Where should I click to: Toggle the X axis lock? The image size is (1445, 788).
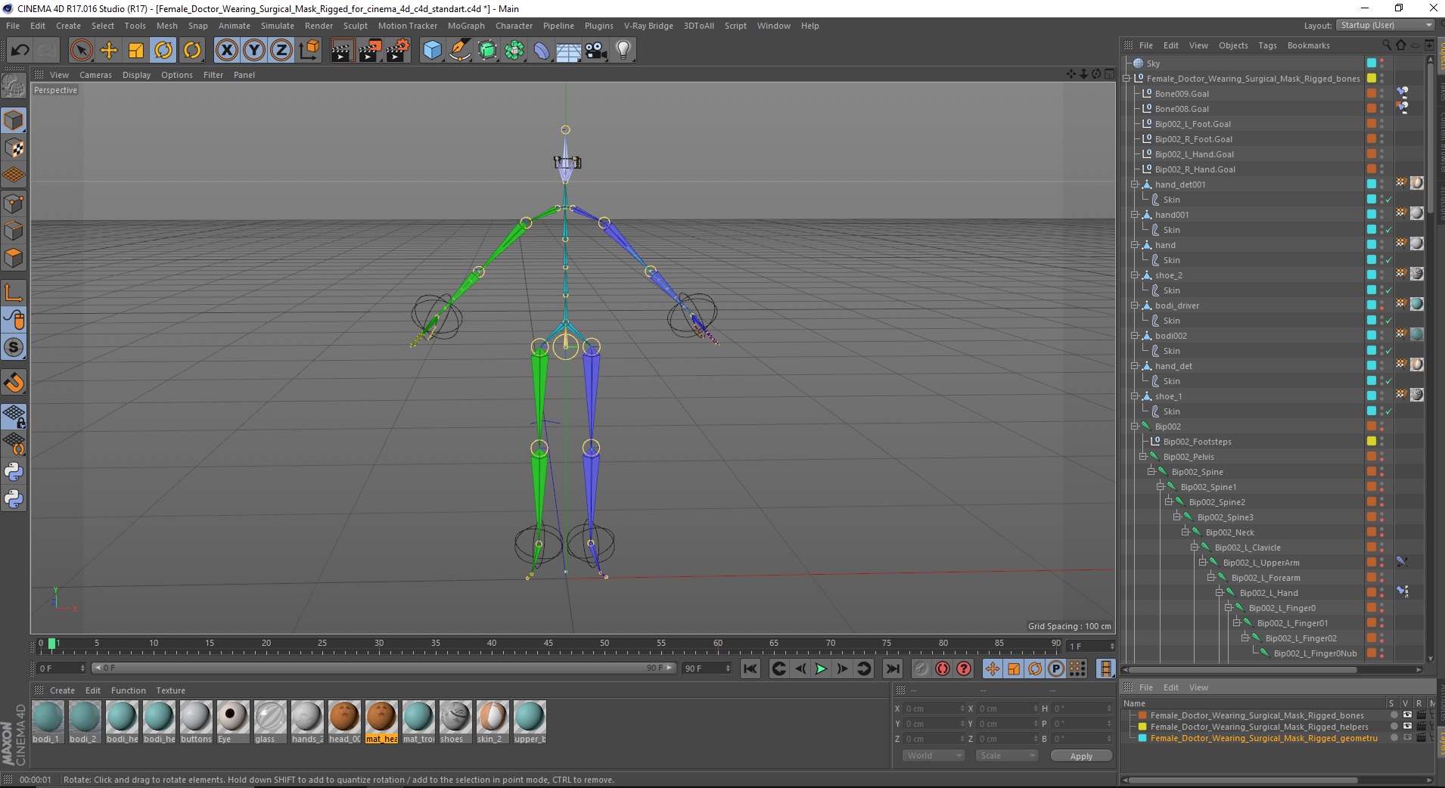pyautogui.click(x=227, y=51)
